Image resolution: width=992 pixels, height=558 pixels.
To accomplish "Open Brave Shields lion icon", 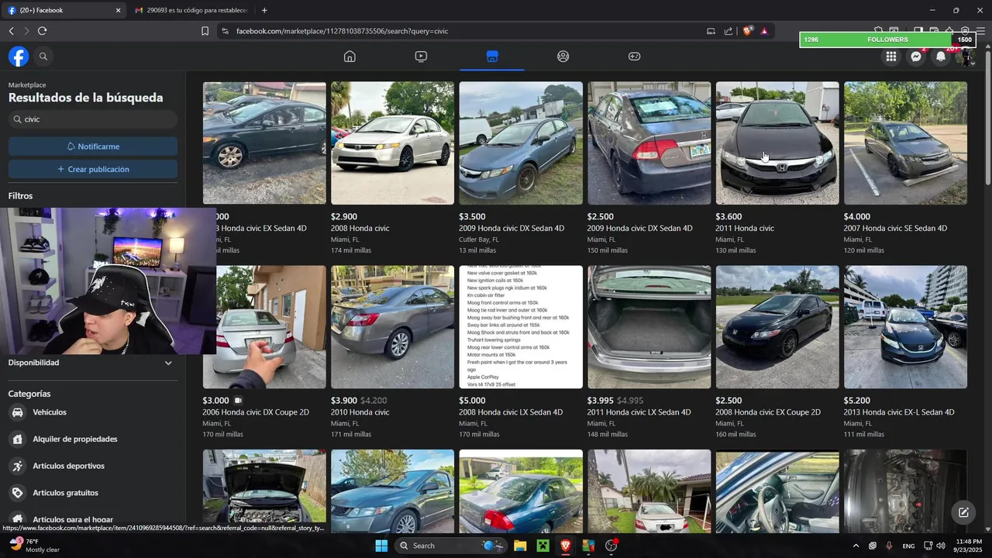I will click(747, 31).
